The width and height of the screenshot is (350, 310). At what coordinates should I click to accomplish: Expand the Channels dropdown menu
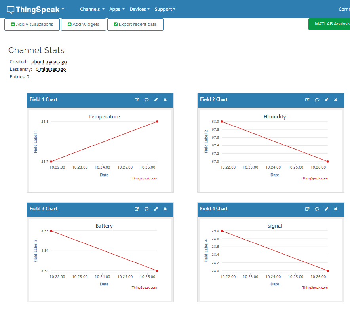pyautogui.click(x=92, y=9)
